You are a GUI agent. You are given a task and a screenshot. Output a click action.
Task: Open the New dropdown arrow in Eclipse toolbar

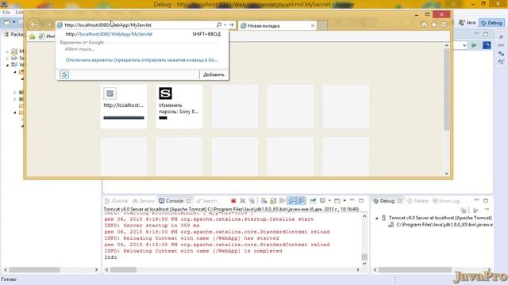click(14, 22)
